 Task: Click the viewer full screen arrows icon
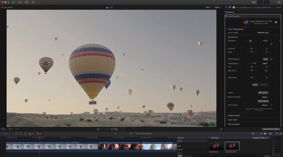coord(221,129)
